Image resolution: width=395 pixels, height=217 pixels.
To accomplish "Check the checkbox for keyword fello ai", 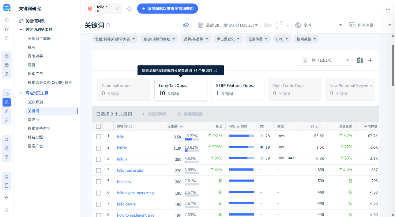I will tap(98, 159).
